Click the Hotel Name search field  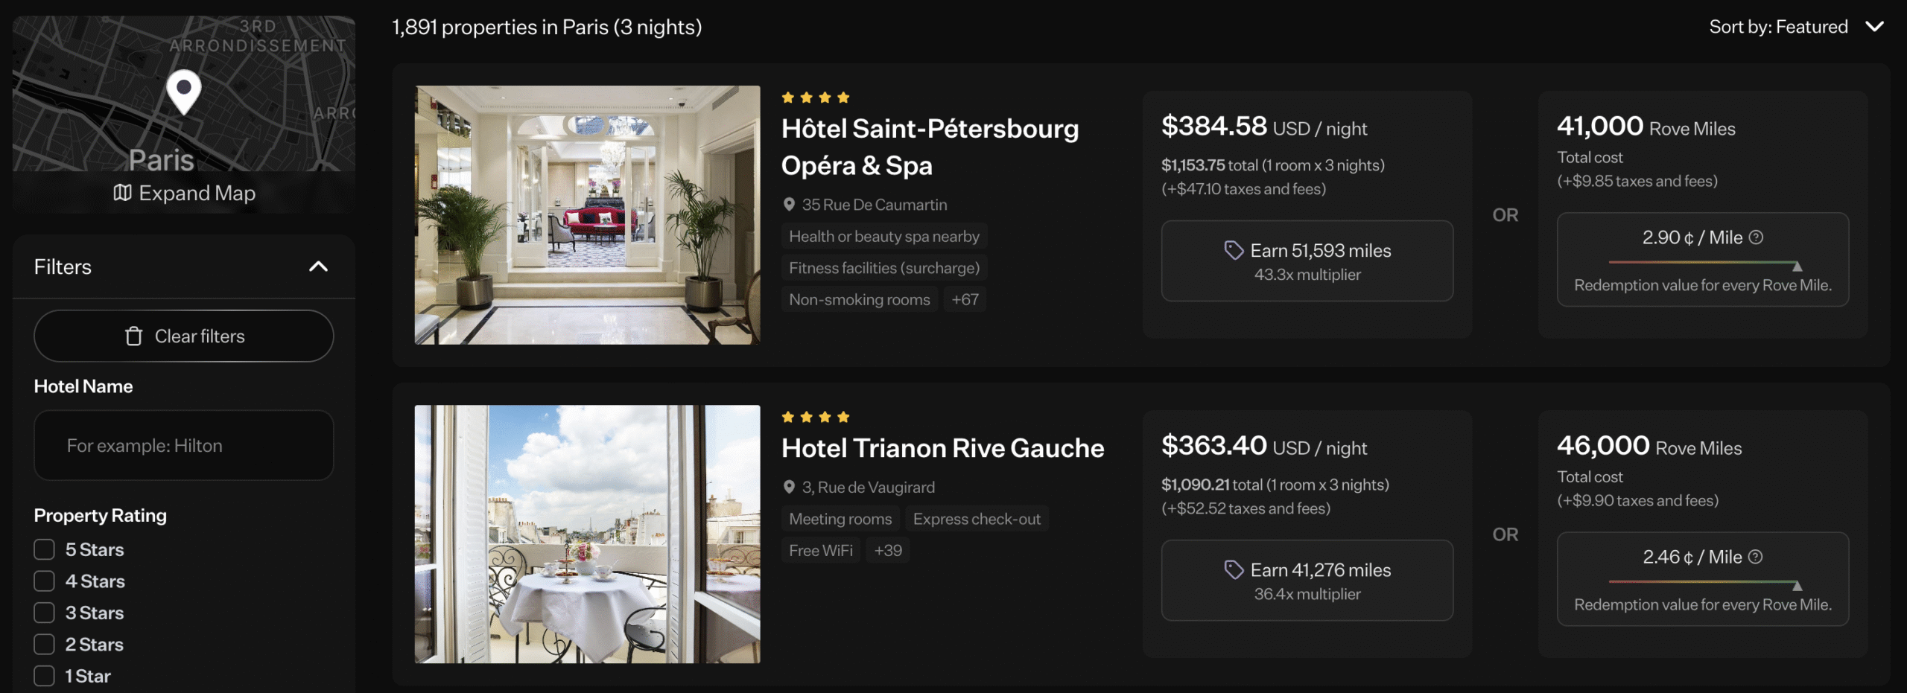point(184,446)
